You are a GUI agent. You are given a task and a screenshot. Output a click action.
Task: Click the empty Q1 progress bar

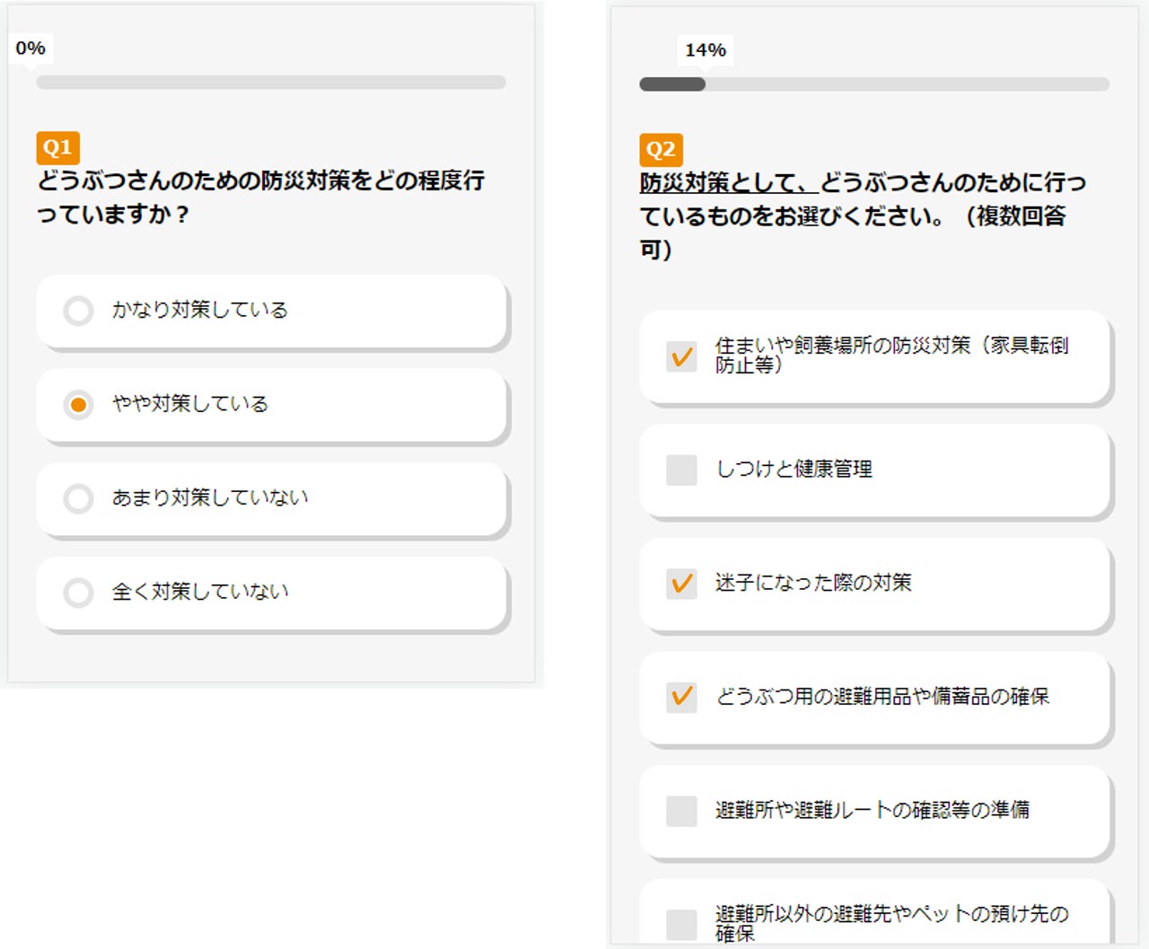pyautogui.click(x=271, y=83)
